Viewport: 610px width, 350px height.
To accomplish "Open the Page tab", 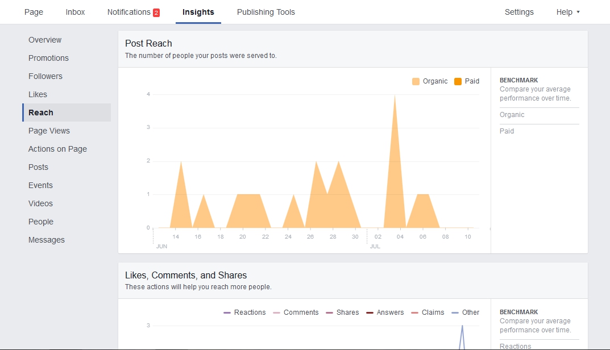I will (34, 12).
